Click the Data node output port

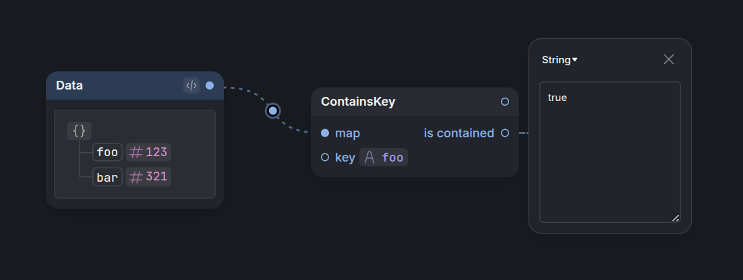pyautogui.click(x=210, y=85)
